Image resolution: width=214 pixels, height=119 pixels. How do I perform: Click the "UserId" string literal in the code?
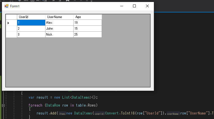tap(152, 113)
